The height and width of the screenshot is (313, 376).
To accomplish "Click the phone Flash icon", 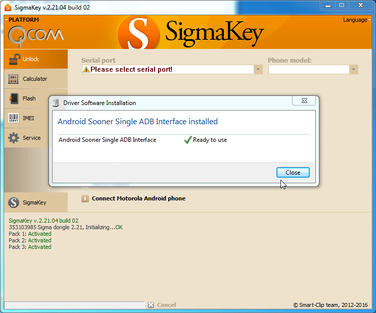I will coord(14,98).
